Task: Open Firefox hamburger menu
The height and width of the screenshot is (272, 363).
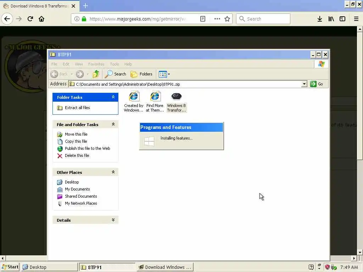Action: coord(356,19)
